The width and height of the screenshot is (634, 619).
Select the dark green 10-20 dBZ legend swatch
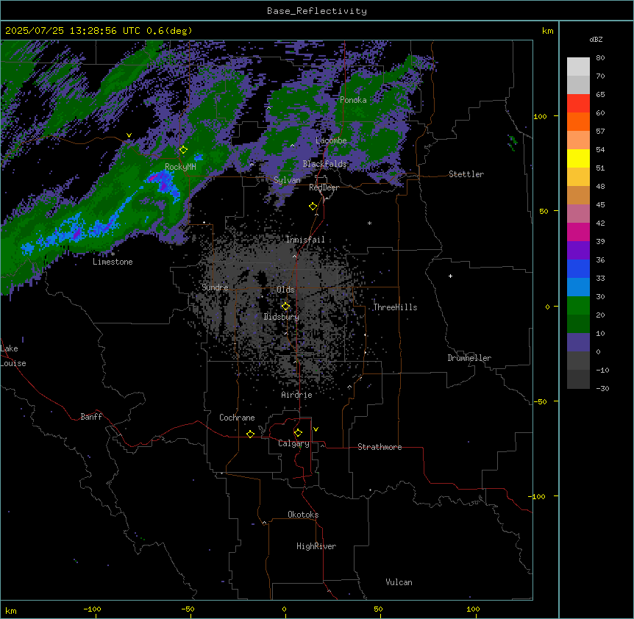578,323
